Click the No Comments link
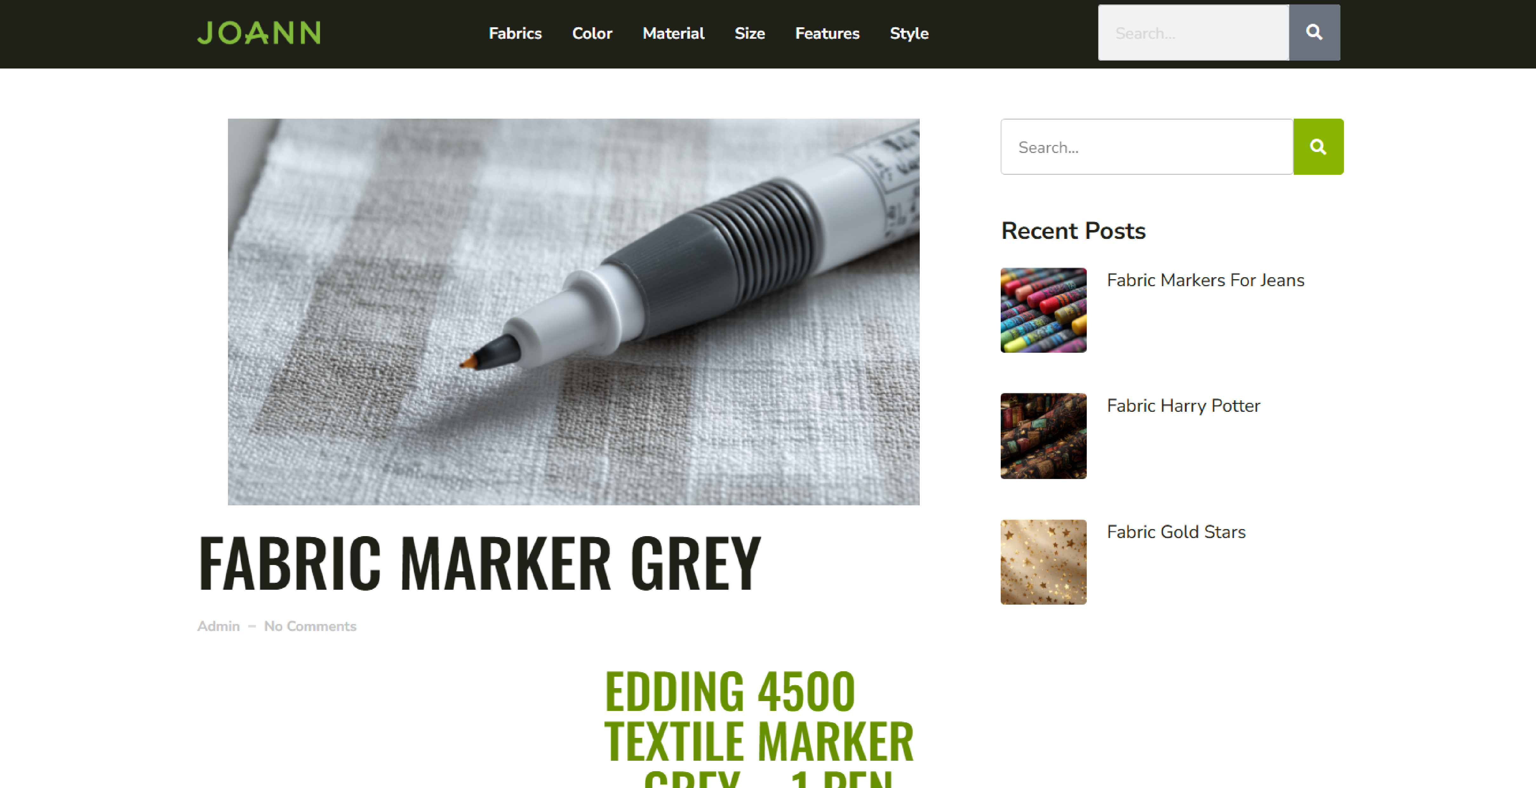This screenshot has width=1536, height=788. [310, 626]
